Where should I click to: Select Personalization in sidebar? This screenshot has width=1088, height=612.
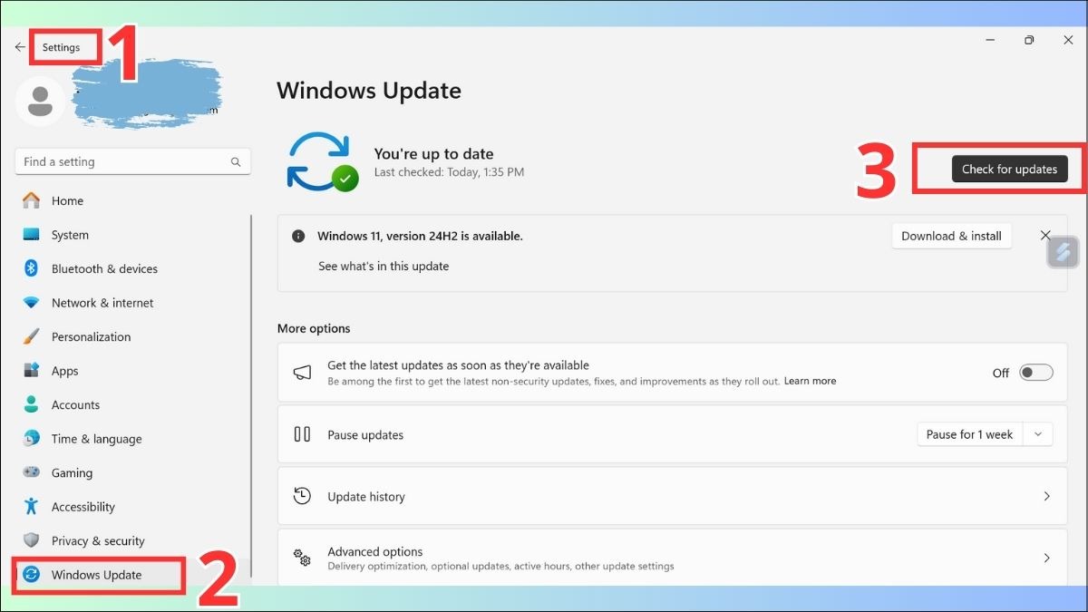pyautogui.click(x=132, y=336)
